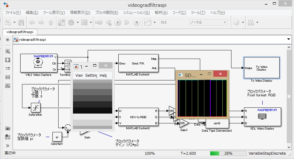
Task: Click the simulation progress bar at 26%
Action: [x=228, y=153]
